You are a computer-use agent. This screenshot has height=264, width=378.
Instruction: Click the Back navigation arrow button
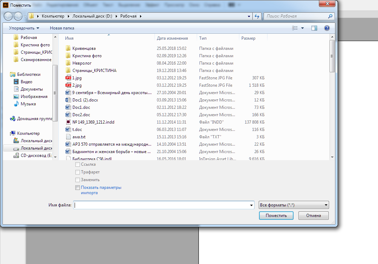tap(8, 16)
